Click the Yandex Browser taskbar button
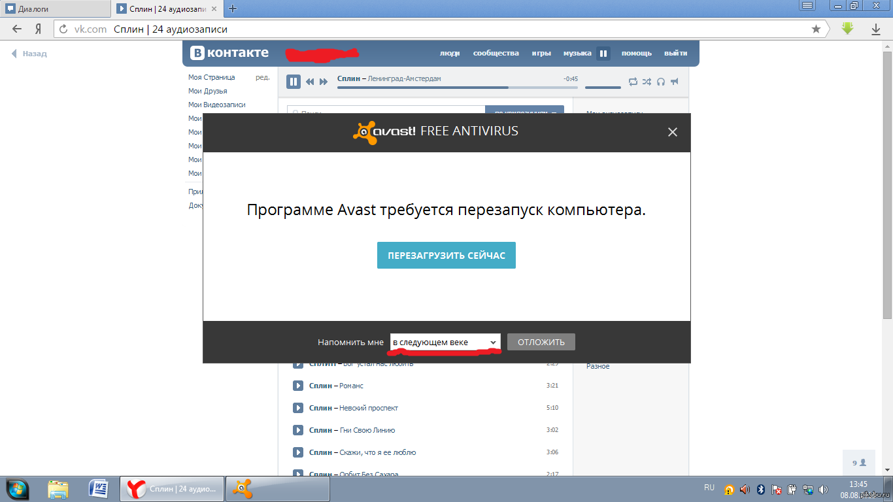Viewport: 893px width, 502px height. 172,489
